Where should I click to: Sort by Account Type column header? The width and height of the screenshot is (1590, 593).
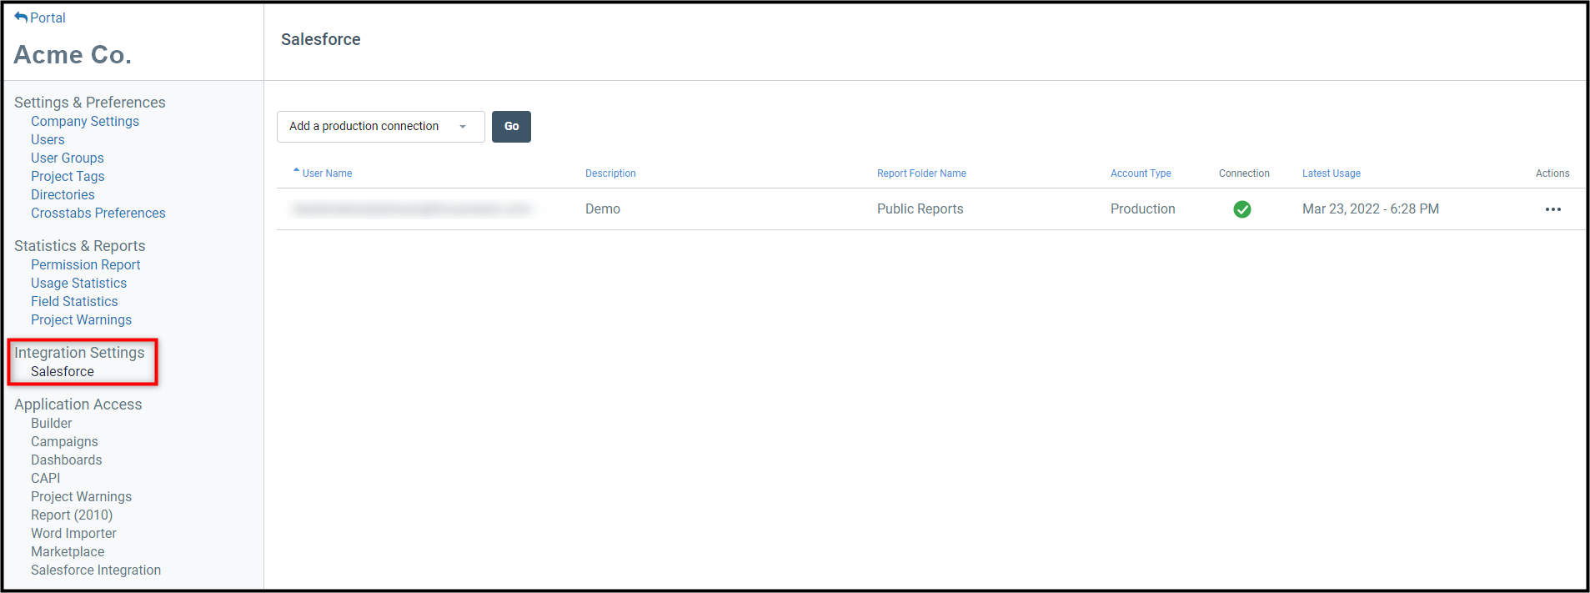tap(1141, 173)
